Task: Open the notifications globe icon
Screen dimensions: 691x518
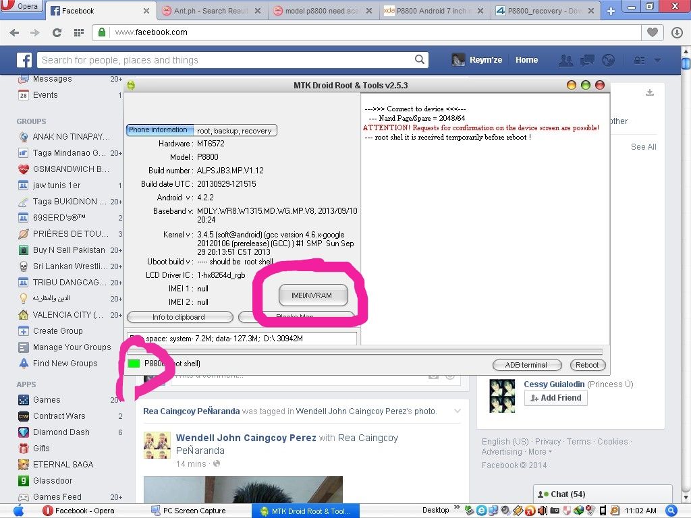Action: [608, 60]
